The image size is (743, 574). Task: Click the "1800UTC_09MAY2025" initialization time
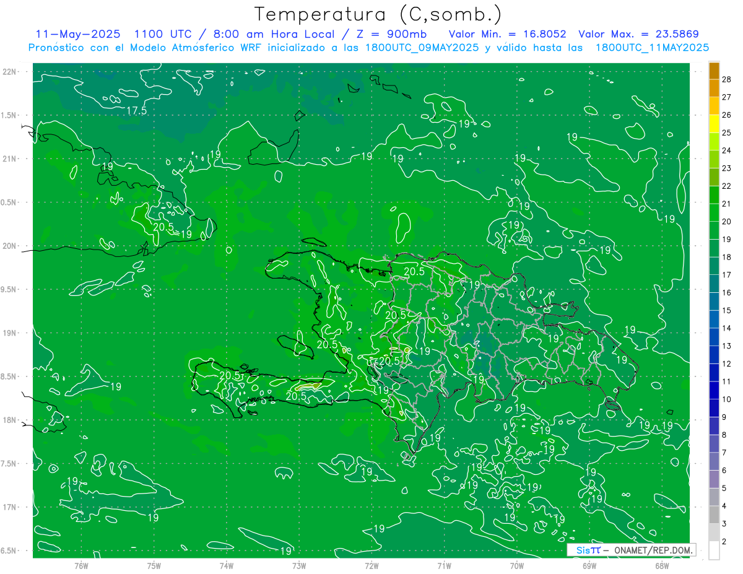[422, 48]
